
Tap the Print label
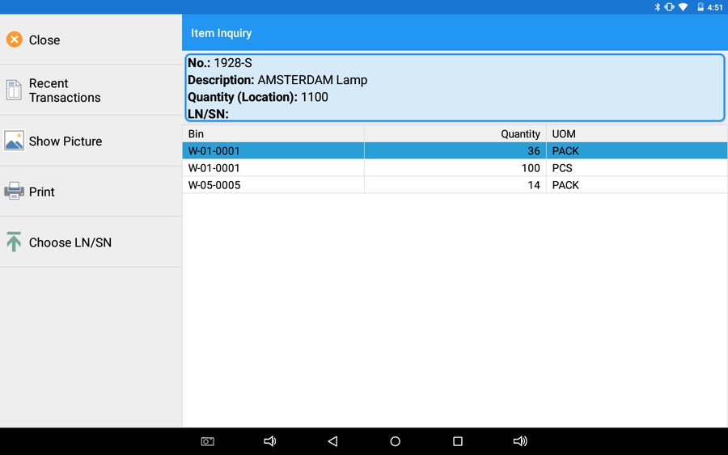tap(42, 192)
